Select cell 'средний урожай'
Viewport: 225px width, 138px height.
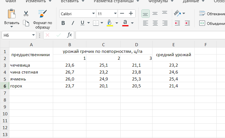(x=173, y=54)
